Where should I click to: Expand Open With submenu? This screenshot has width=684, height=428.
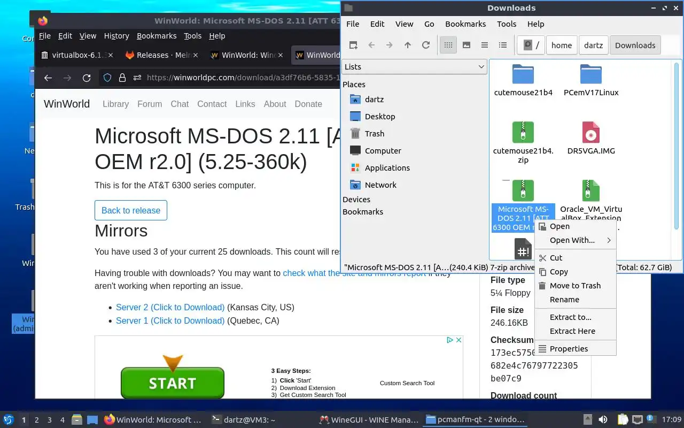pyautogui.click(x=576, y=240)
